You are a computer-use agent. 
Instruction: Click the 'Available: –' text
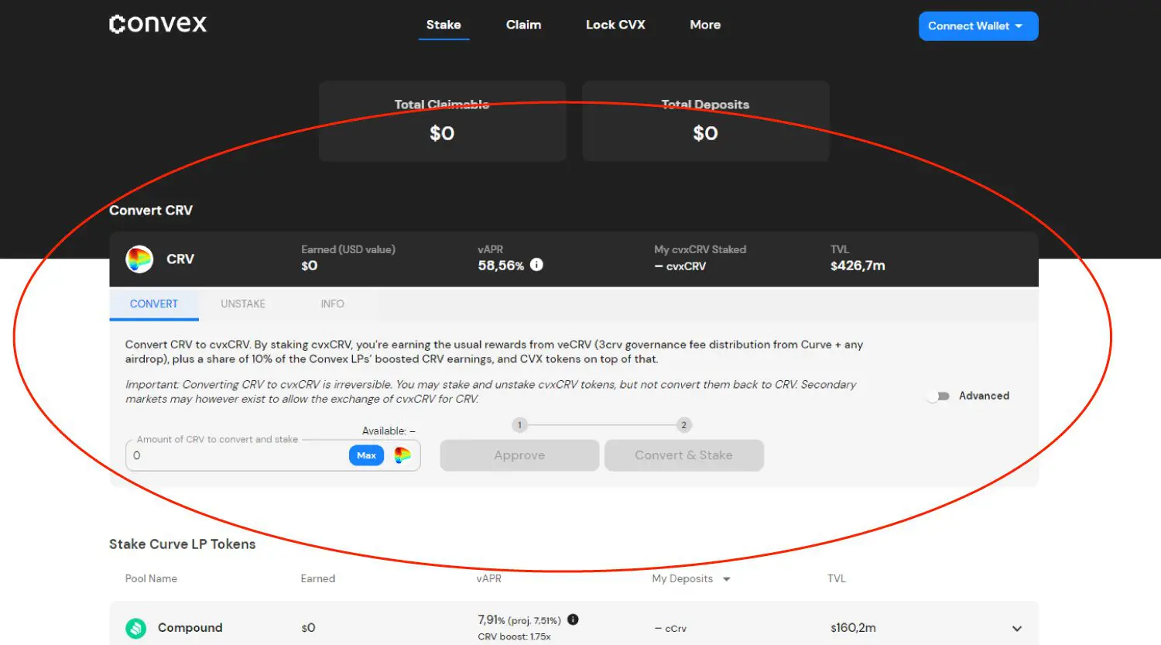coord(389,431)
